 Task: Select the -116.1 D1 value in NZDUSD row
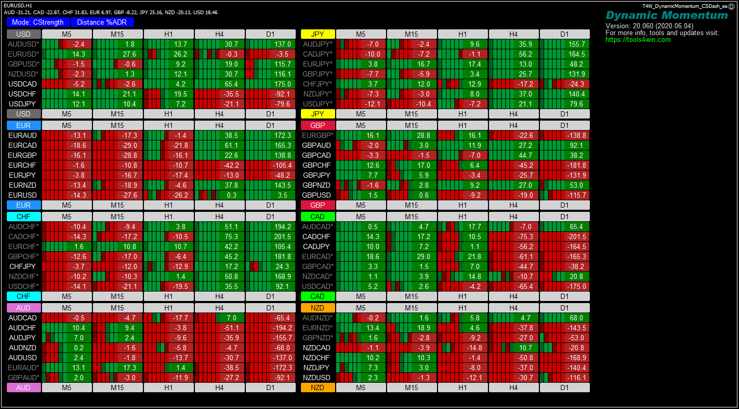point(577,378)
